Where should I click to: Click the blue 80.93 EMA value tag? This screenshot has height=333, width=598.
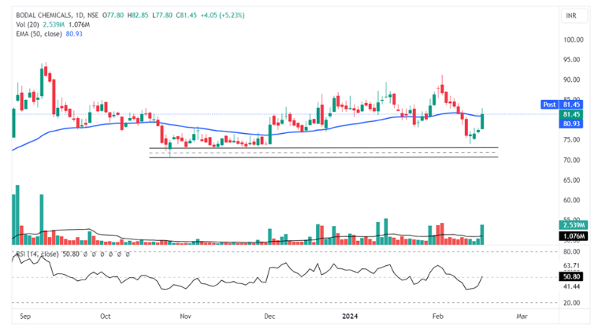click(571, 124)
